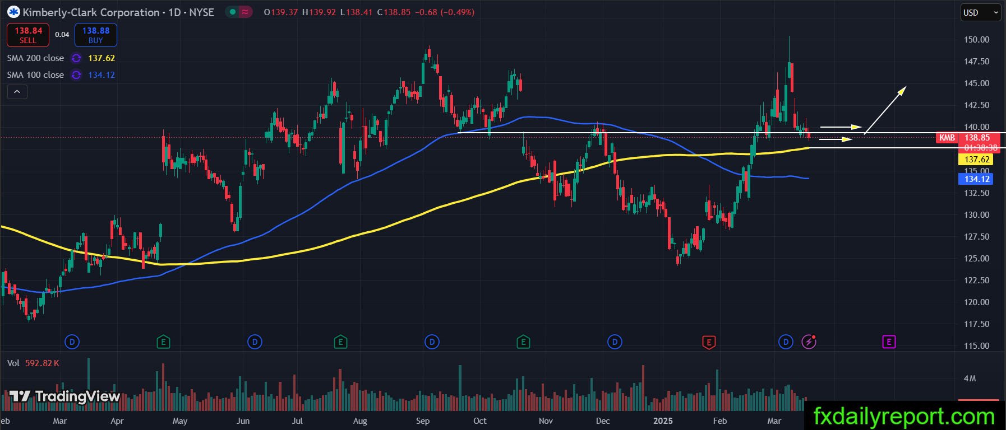Click the 0.04 spread value

[x=62, y=35]
